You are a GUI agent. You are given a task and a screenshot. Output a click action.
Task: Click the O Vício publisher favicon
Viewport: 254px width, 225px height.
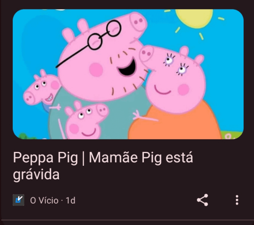18,200
